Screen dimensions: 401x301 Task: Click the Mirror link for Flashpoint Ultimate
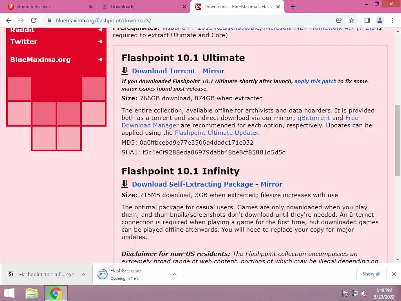click(213, 71)
